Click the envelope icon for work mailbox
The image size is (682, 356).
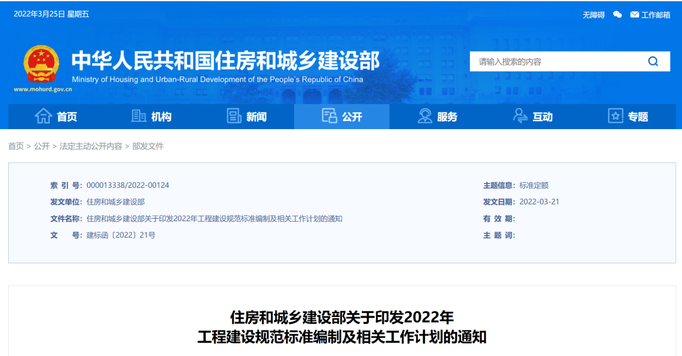coord(635,14)
